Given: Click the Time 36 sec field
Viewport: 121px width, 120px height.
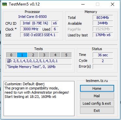Looking at the screenshot, I should tap(103, 55).
